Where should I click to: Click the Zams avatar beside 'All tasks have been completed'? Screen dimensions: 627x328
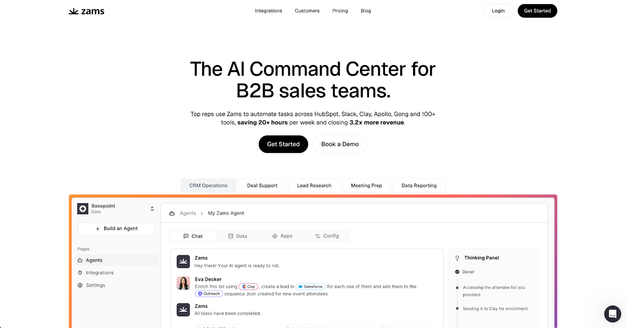click(183, 310)
